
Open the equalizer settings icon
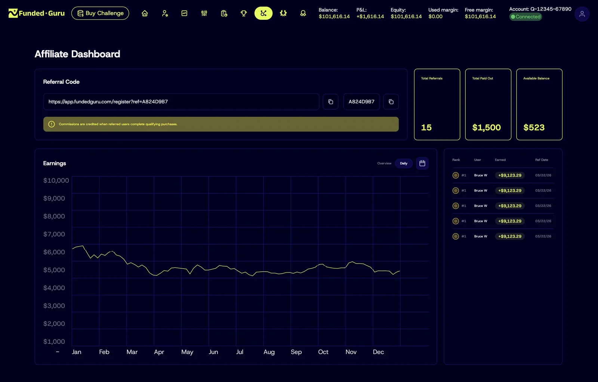(204, 13)
